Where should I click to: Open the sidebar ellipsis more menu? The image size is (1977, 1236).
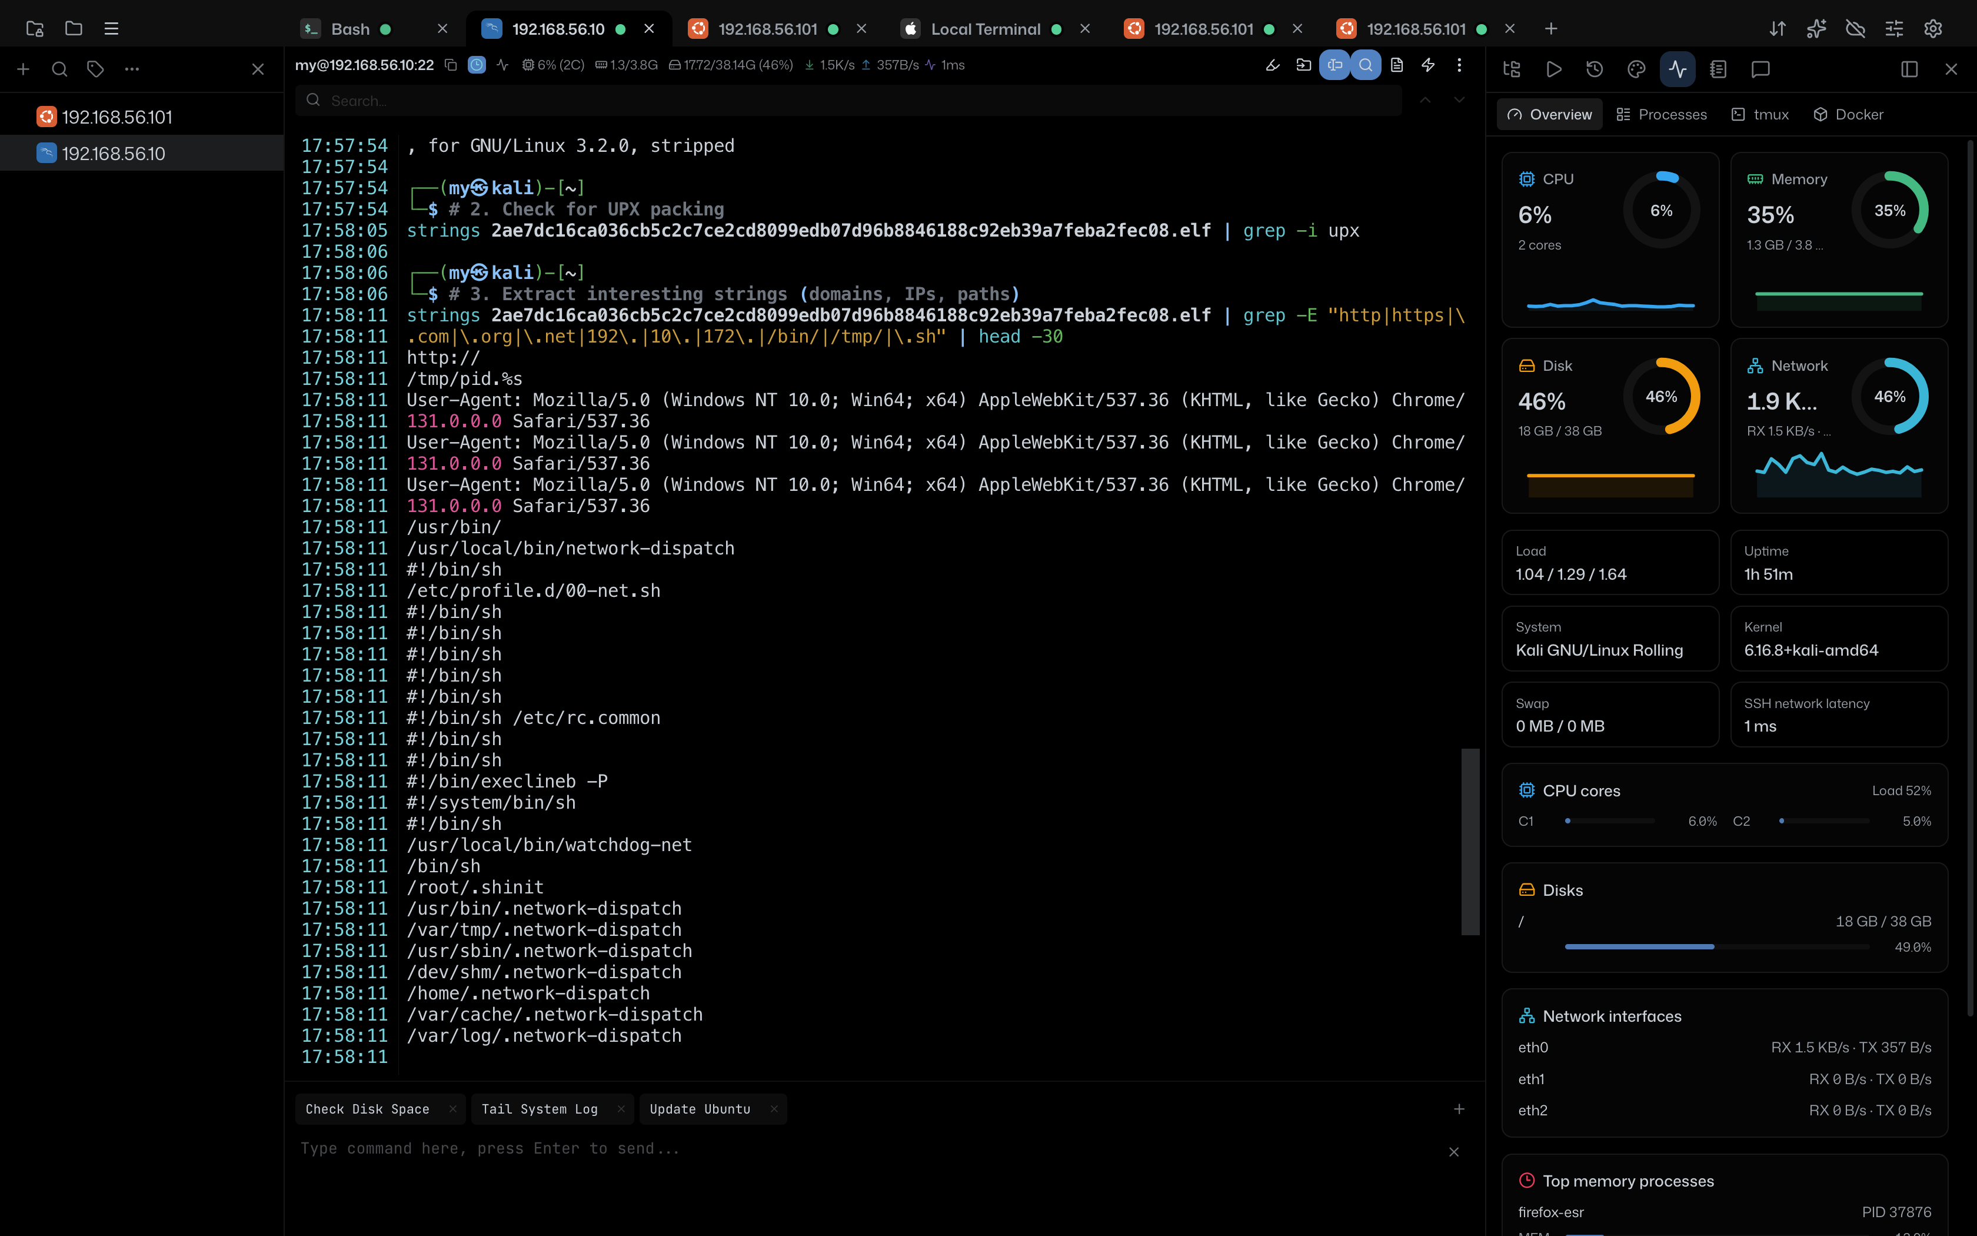point(132,69)
